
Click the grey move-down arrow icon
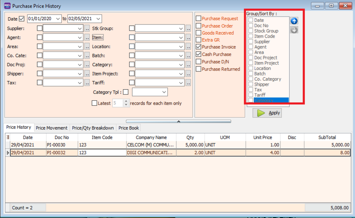(x=294, y=30)
